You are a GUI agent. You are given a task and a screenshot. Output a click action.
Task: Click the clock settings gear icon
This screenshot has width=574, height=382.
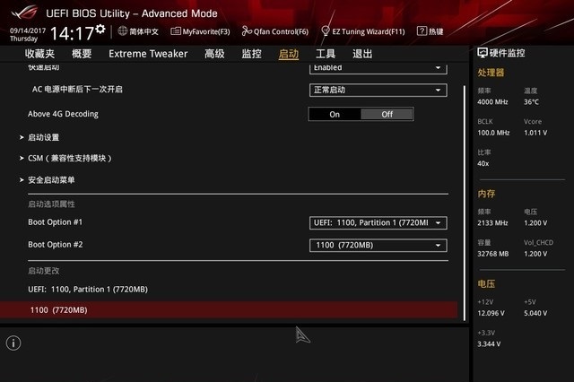pyautogui.click(x=100, y=30)
